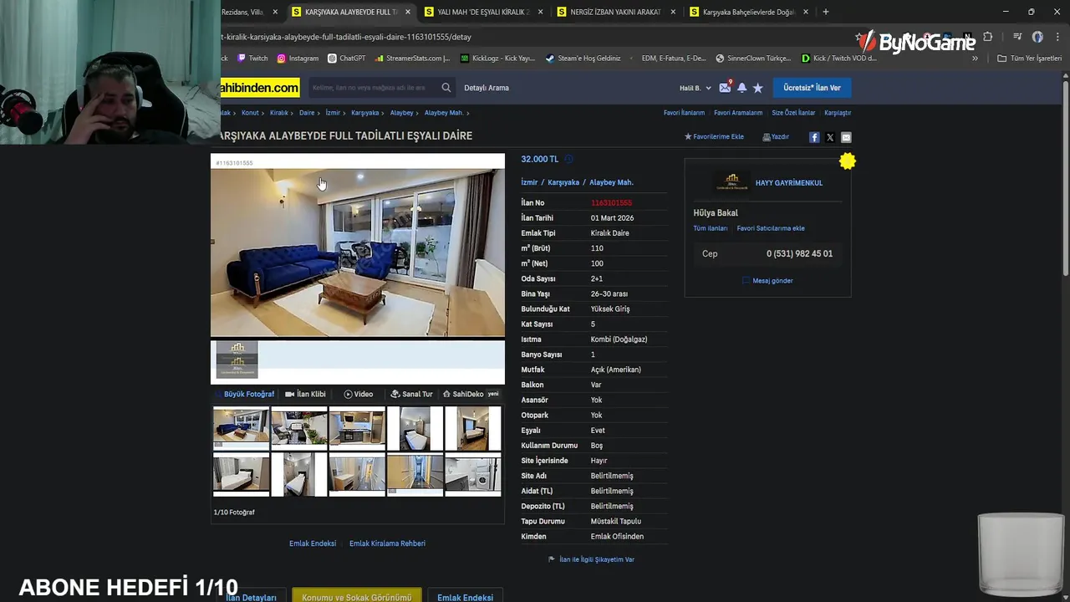Open notifications bell icon
1070x602 pixels.
click(x=741, y=88)
